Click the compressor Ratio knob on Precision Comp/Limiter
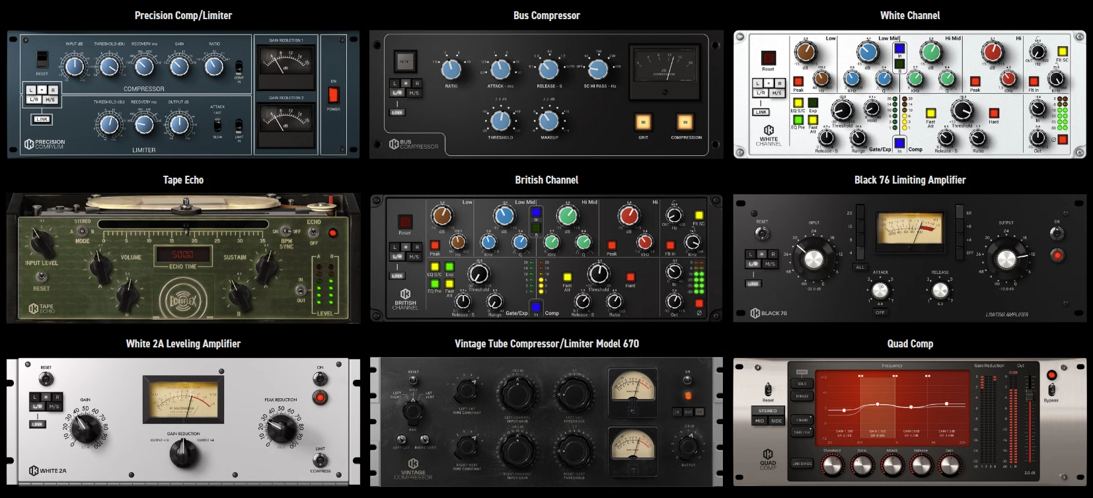 [x=214, y=65]
